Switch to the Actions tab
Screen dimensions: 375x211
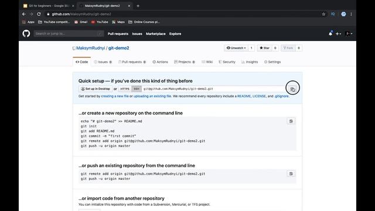pyautogui.click(x=160, y=62)
